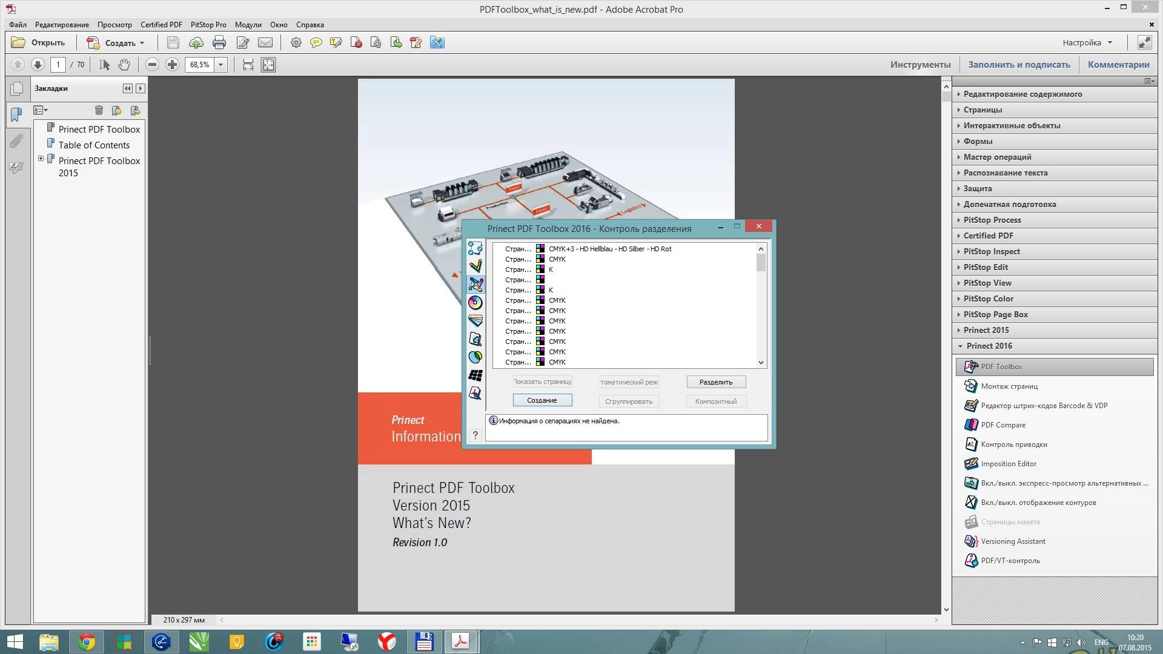Select the highlight text tool icon

[336, 42]
